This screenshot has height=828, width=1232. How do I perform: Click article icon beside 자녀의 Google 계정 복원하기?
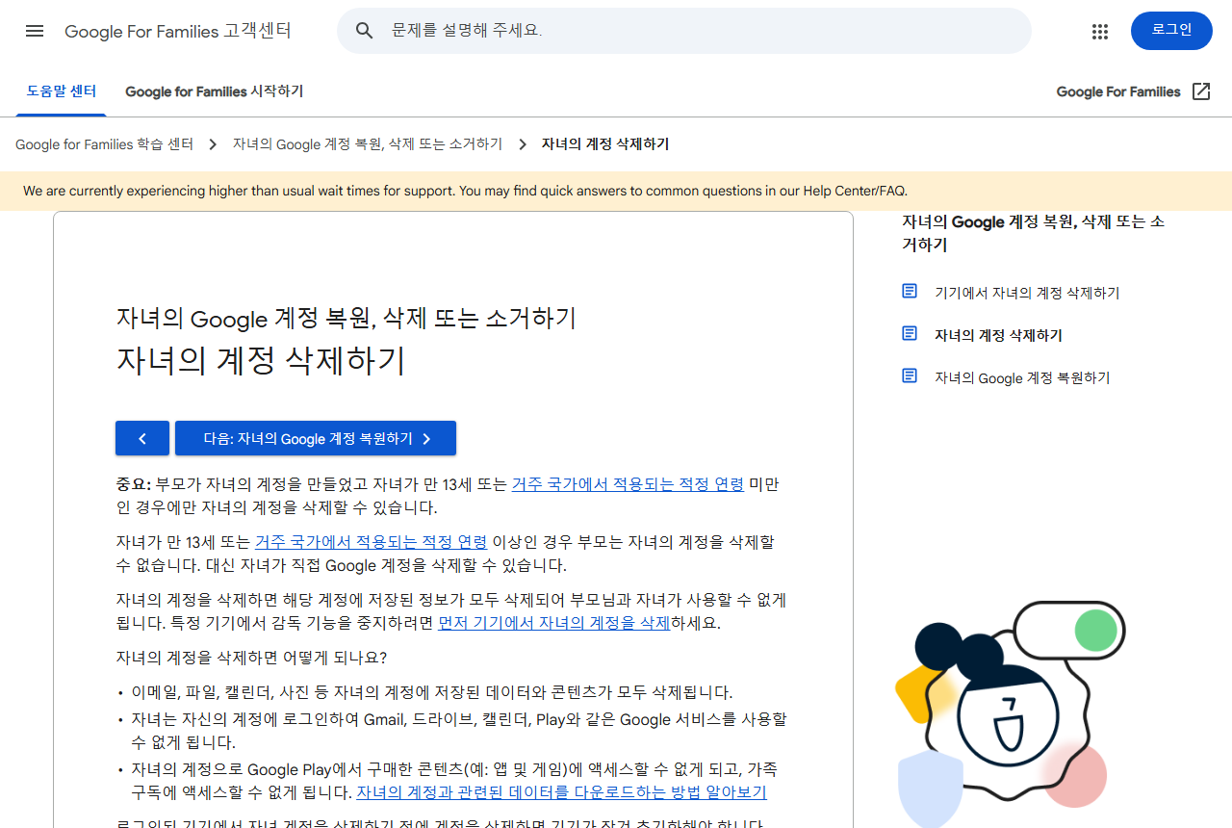click(x=910, y=375)
